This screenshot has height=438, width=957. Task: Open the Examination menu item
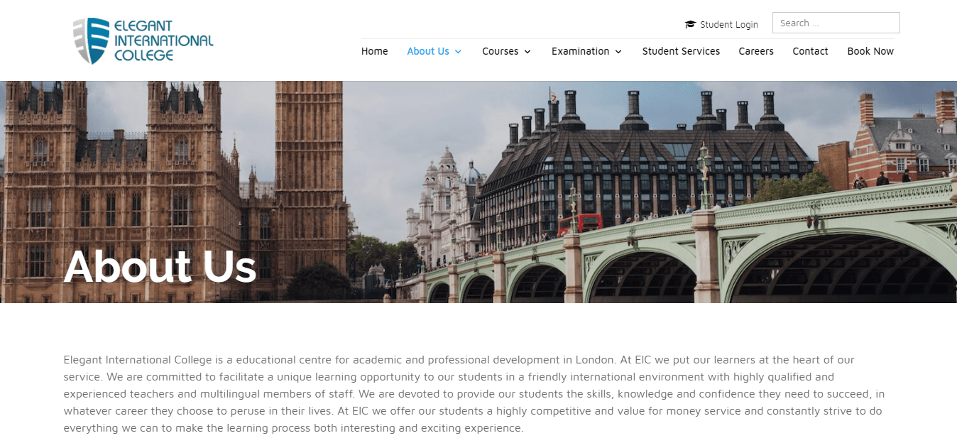coord(580,51)
